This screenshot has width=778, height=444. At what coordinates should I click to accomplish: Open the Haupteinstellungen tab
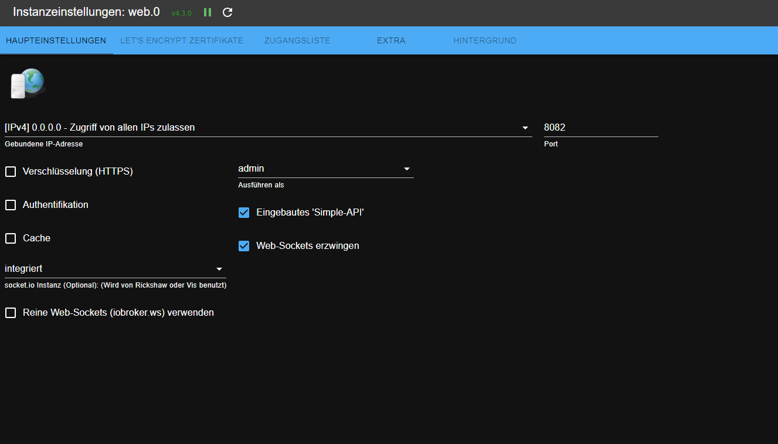tap(56, 40)
